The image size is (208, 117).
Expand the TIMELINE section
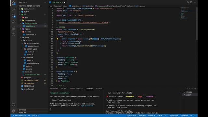click(23, 113)
